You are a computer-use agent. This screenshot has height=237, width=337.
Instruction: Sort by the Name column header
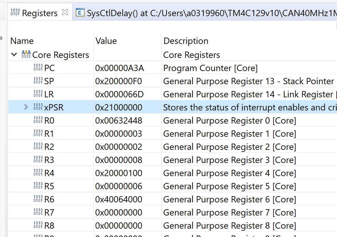(22, 41)
